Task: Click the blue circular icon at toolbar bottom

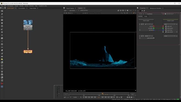Action: click(2, 87)
